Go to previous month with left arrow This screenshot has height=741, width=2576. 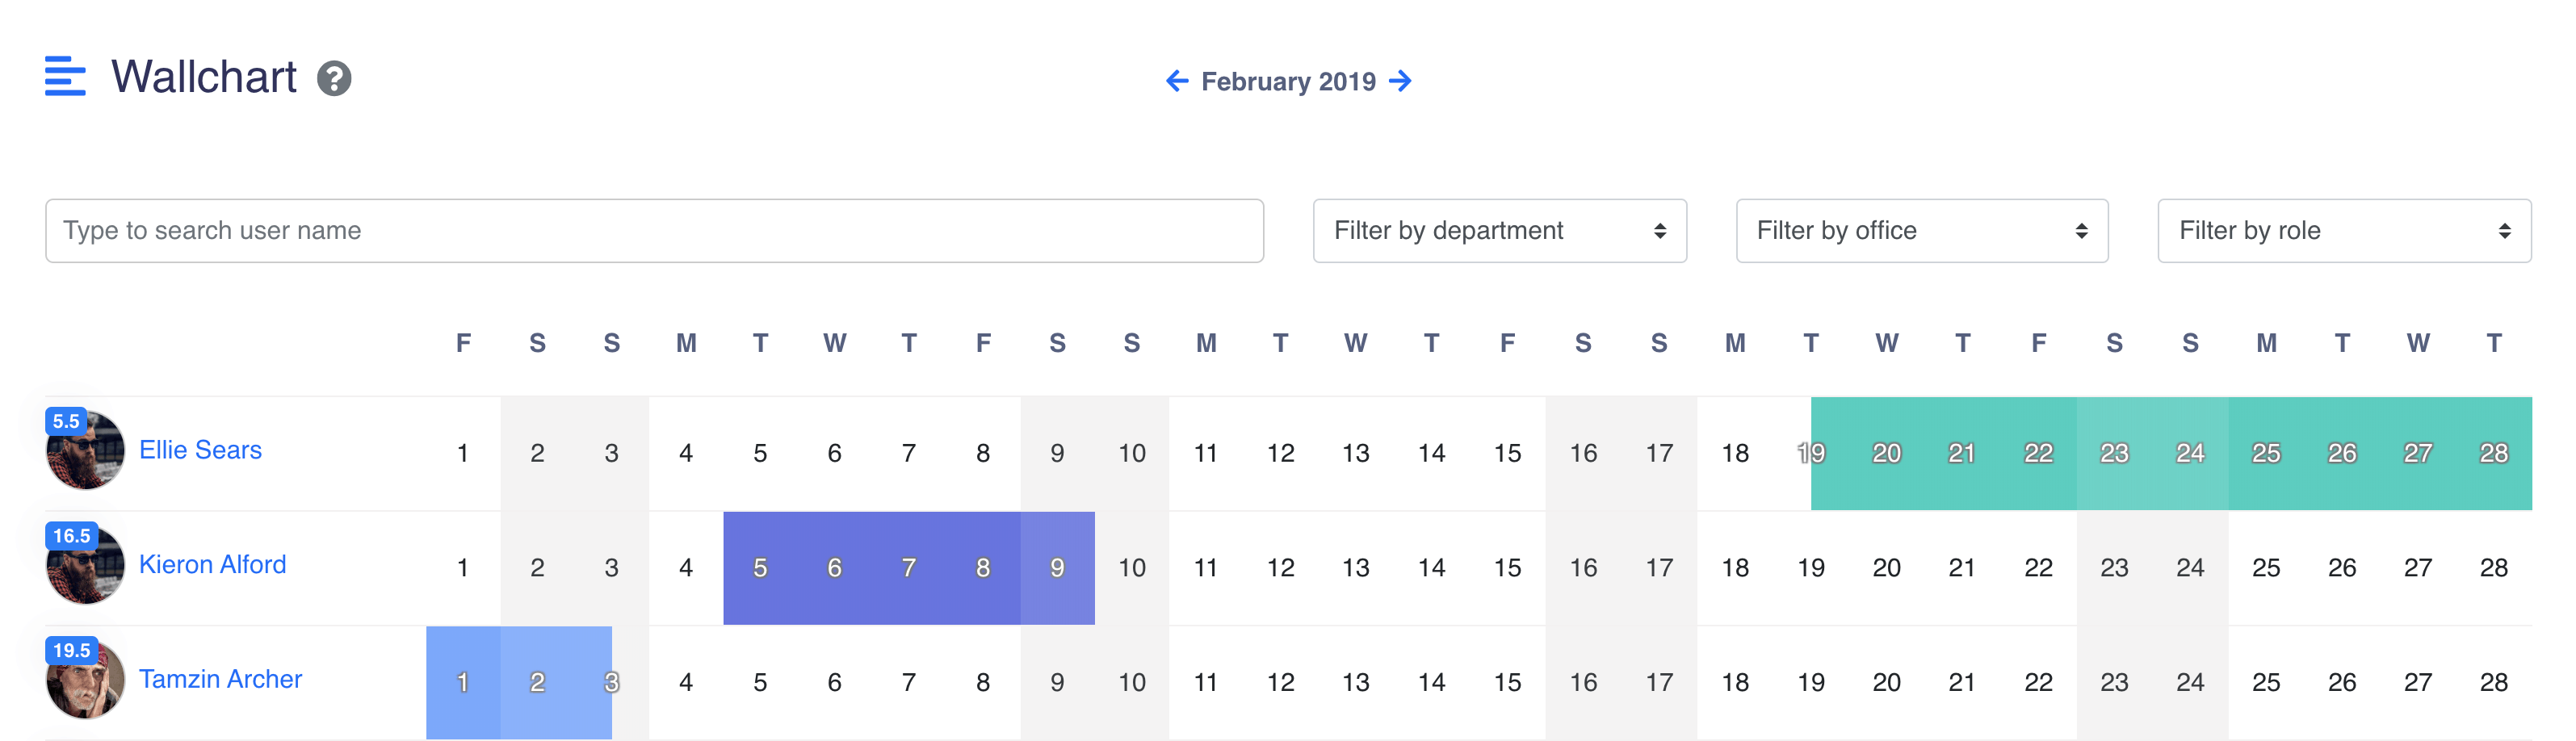tap(1177, 81)
